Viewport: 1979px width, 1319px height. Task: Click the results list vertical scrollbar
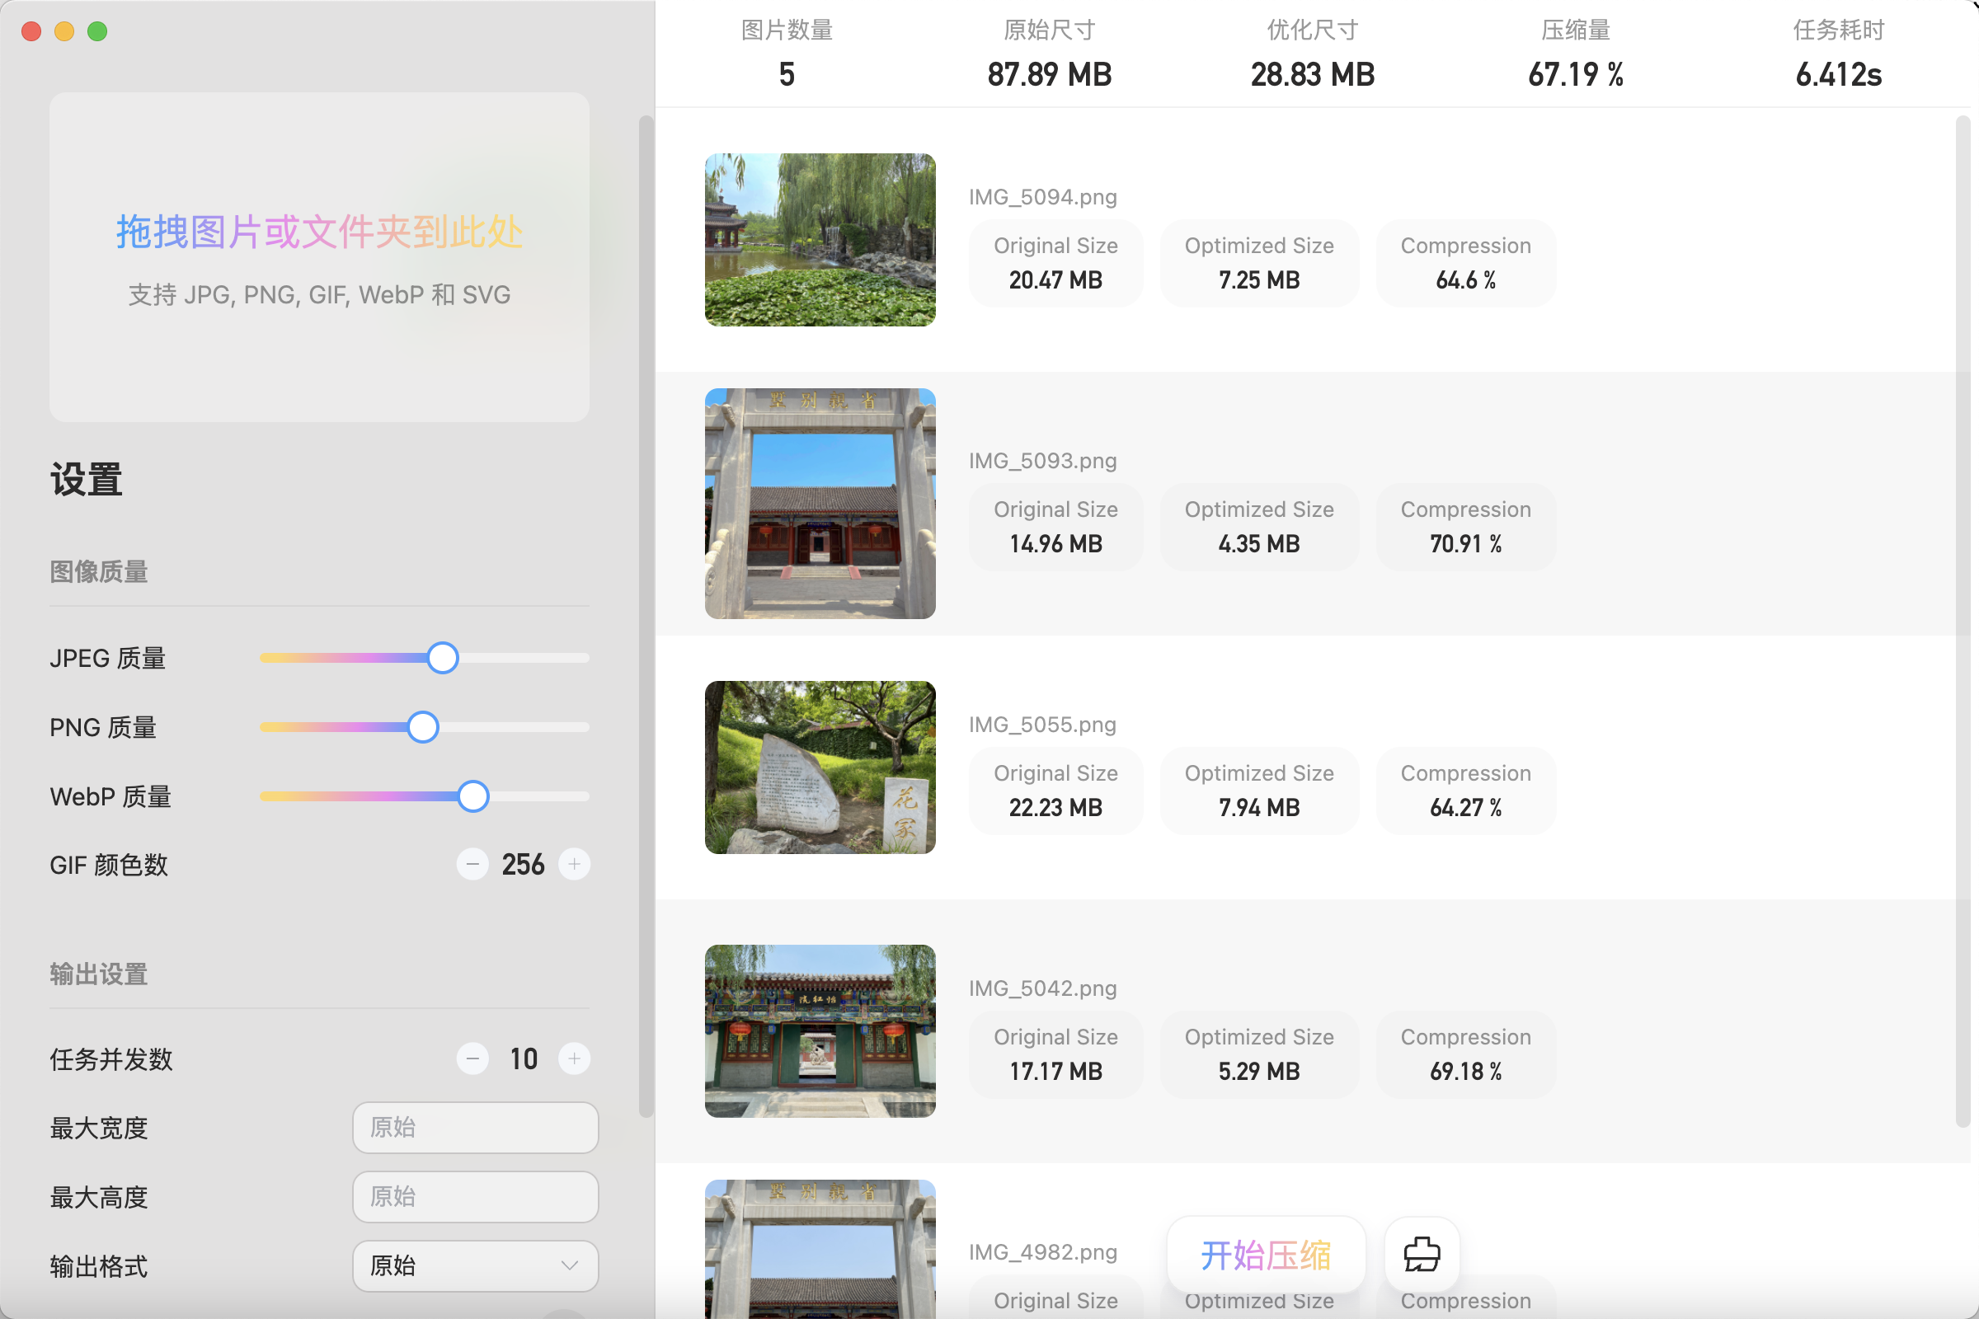click(x=1963, y=621)
